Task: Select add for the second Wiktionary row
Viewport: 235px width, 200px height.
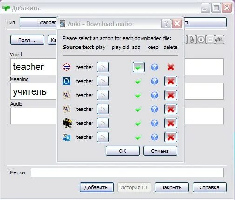Action: coord(138,109)
